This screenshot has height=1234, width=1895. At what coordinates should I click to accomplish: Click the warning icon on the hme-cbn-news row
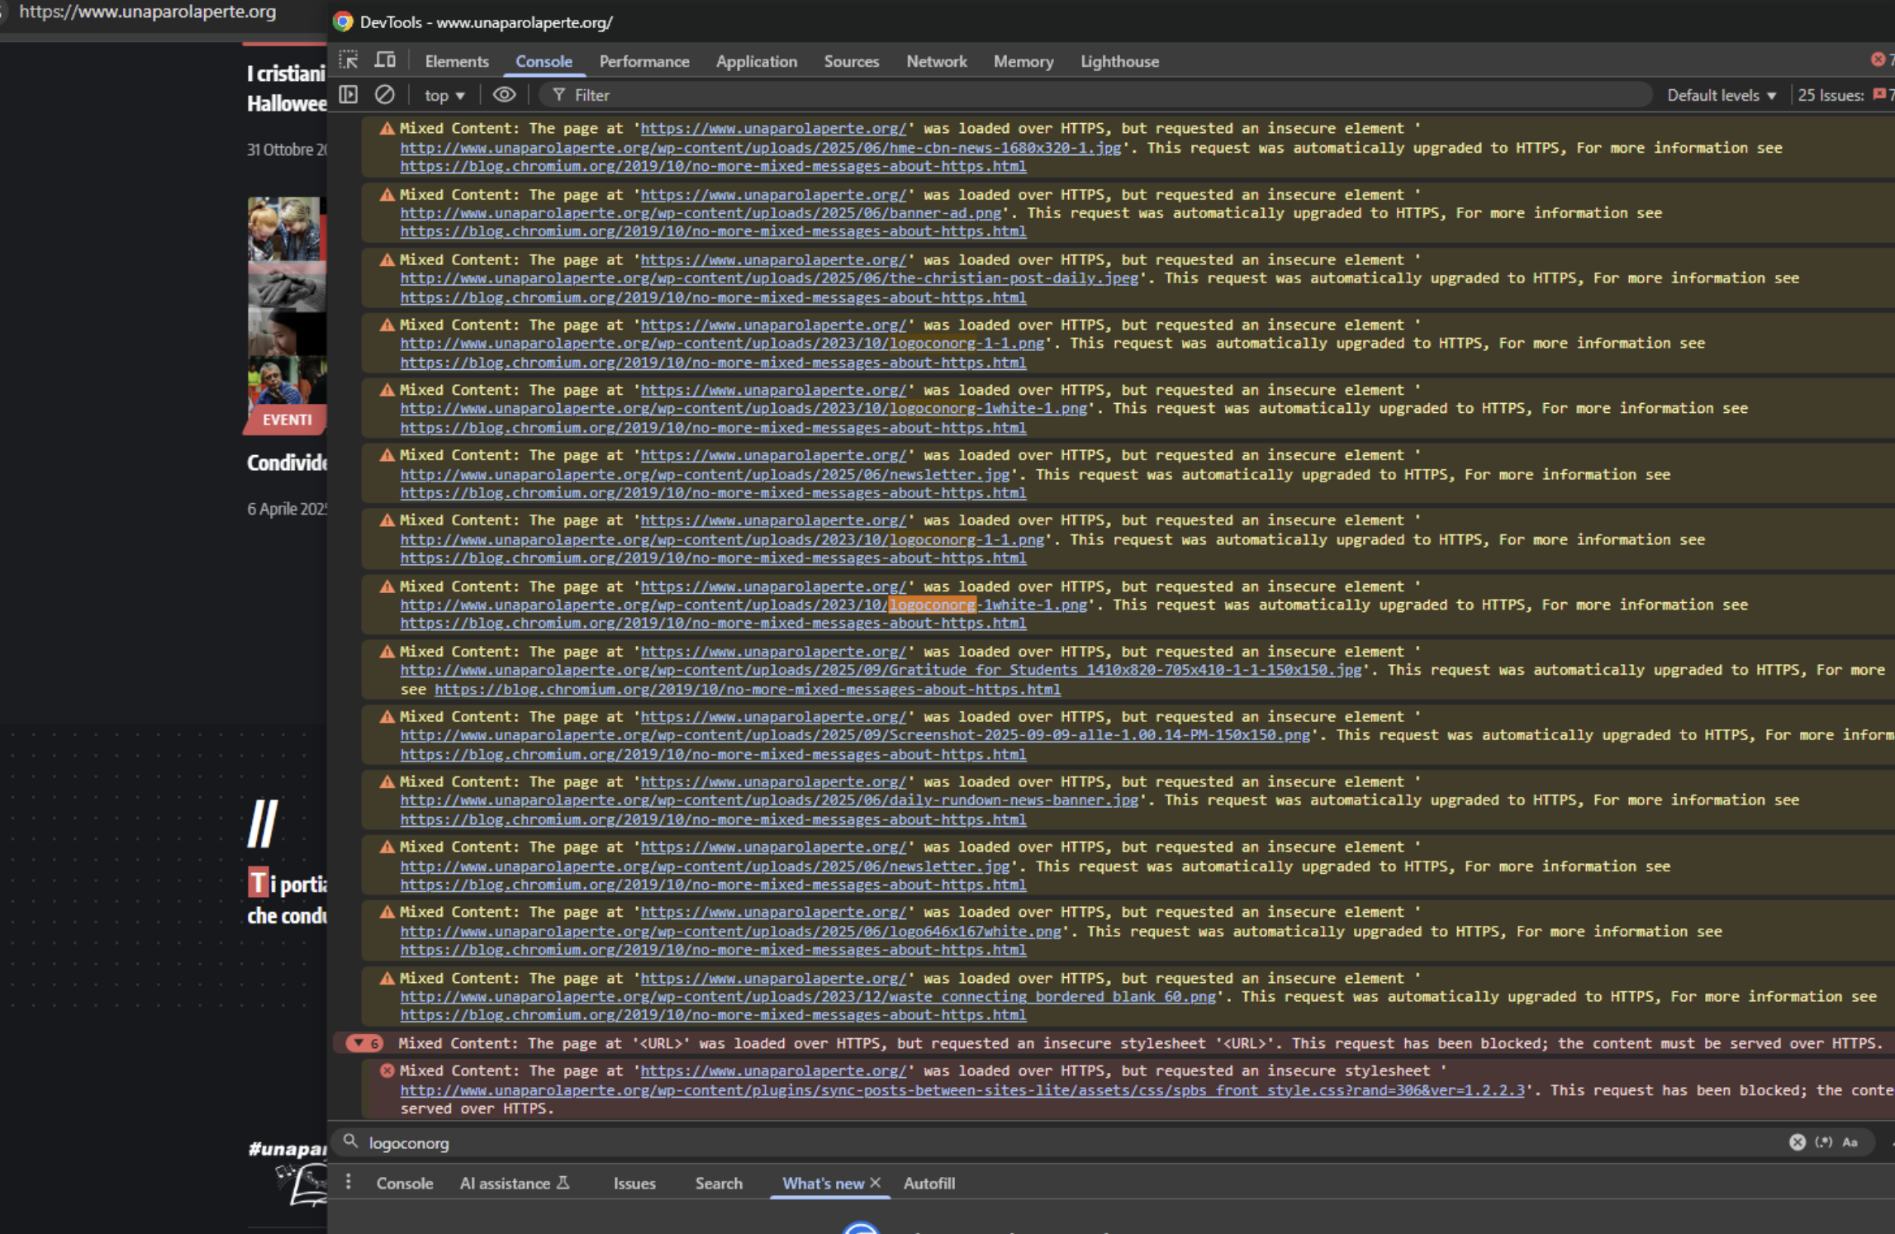click(387, 129)
